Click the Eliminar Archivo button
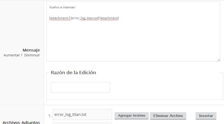The width and height of the screenshot is (224, 124). coord(168,116)
